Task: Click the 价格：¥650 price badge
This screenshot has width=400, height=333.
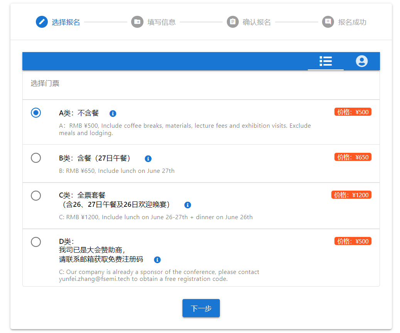Action: [353, 157]
